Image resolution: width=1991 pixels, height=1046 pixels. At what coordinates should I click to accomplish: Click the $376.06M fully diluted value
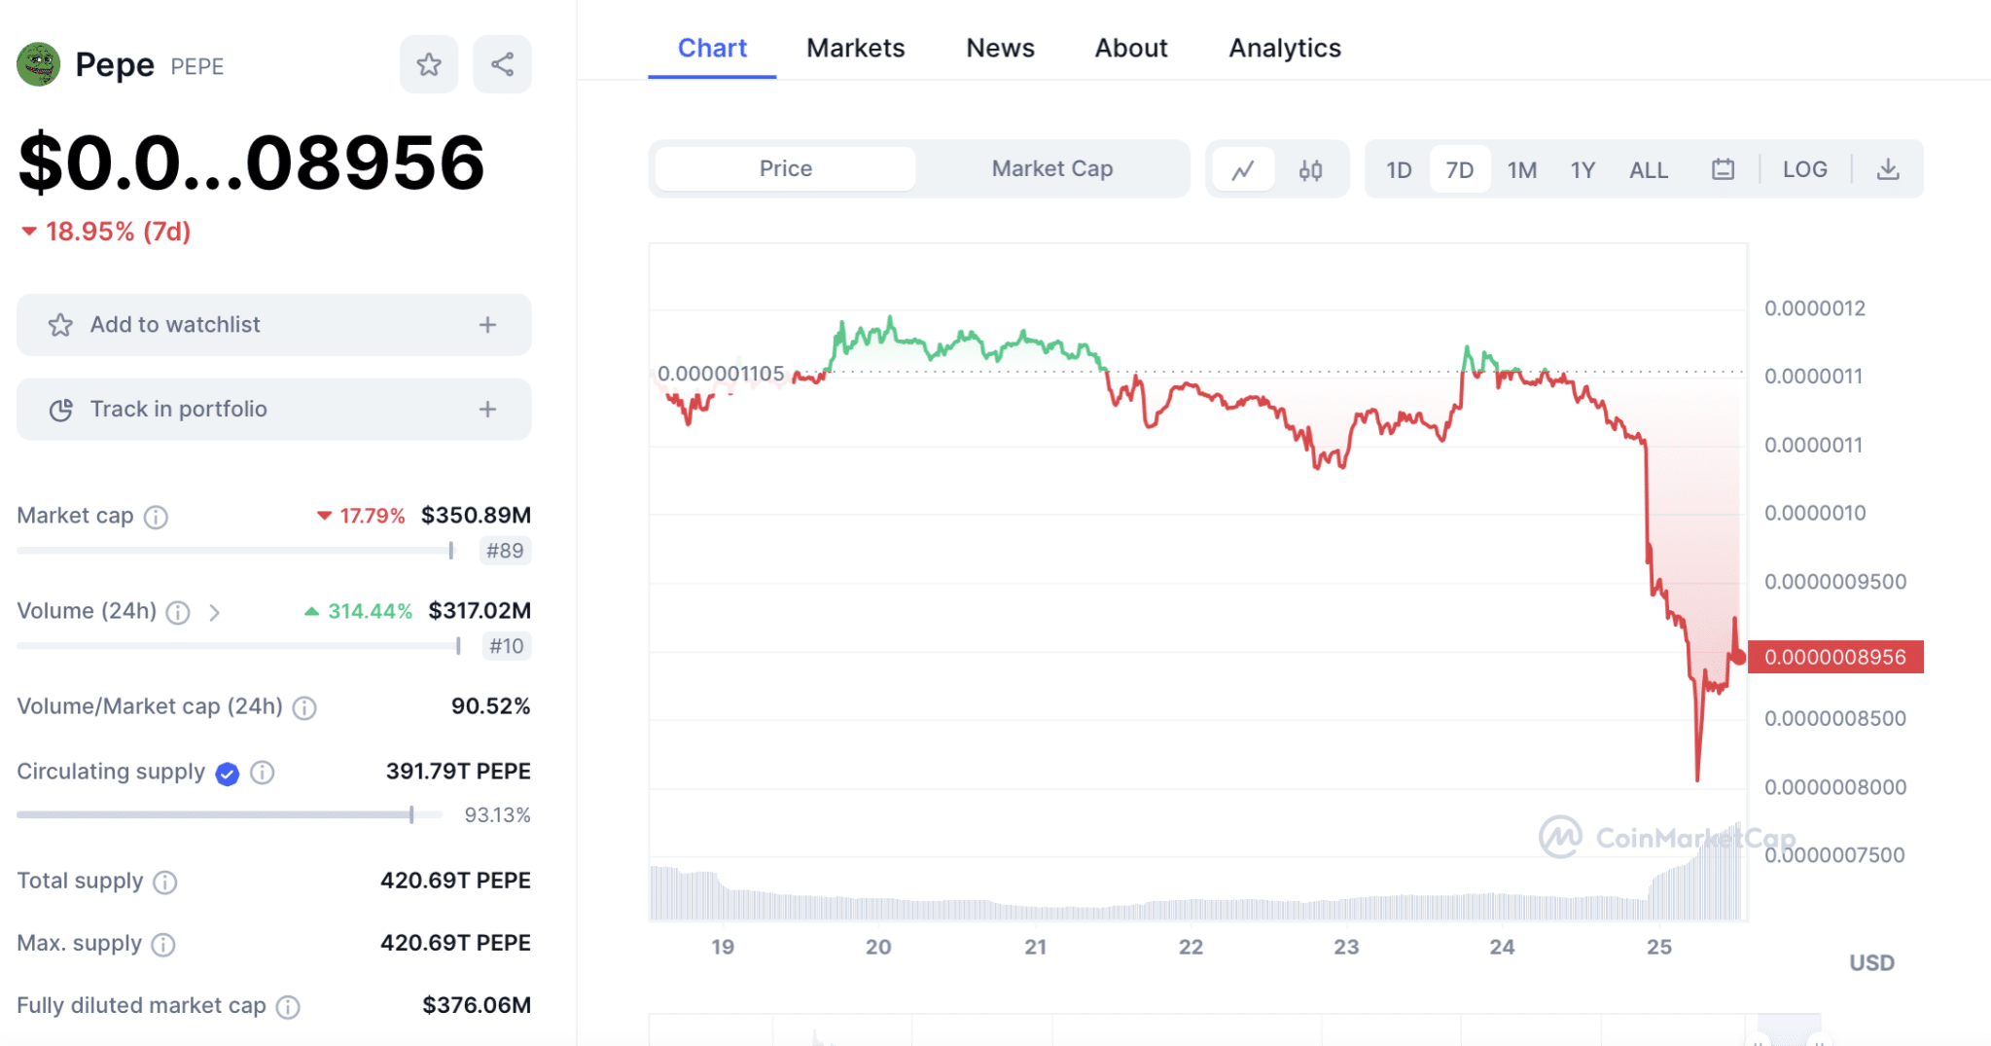click(x=477, y=1005)
